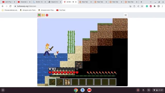The width and height of the screenshot is (165, 93).
Task: Toggle the browser side panel icon
Action: pos(158,6)
